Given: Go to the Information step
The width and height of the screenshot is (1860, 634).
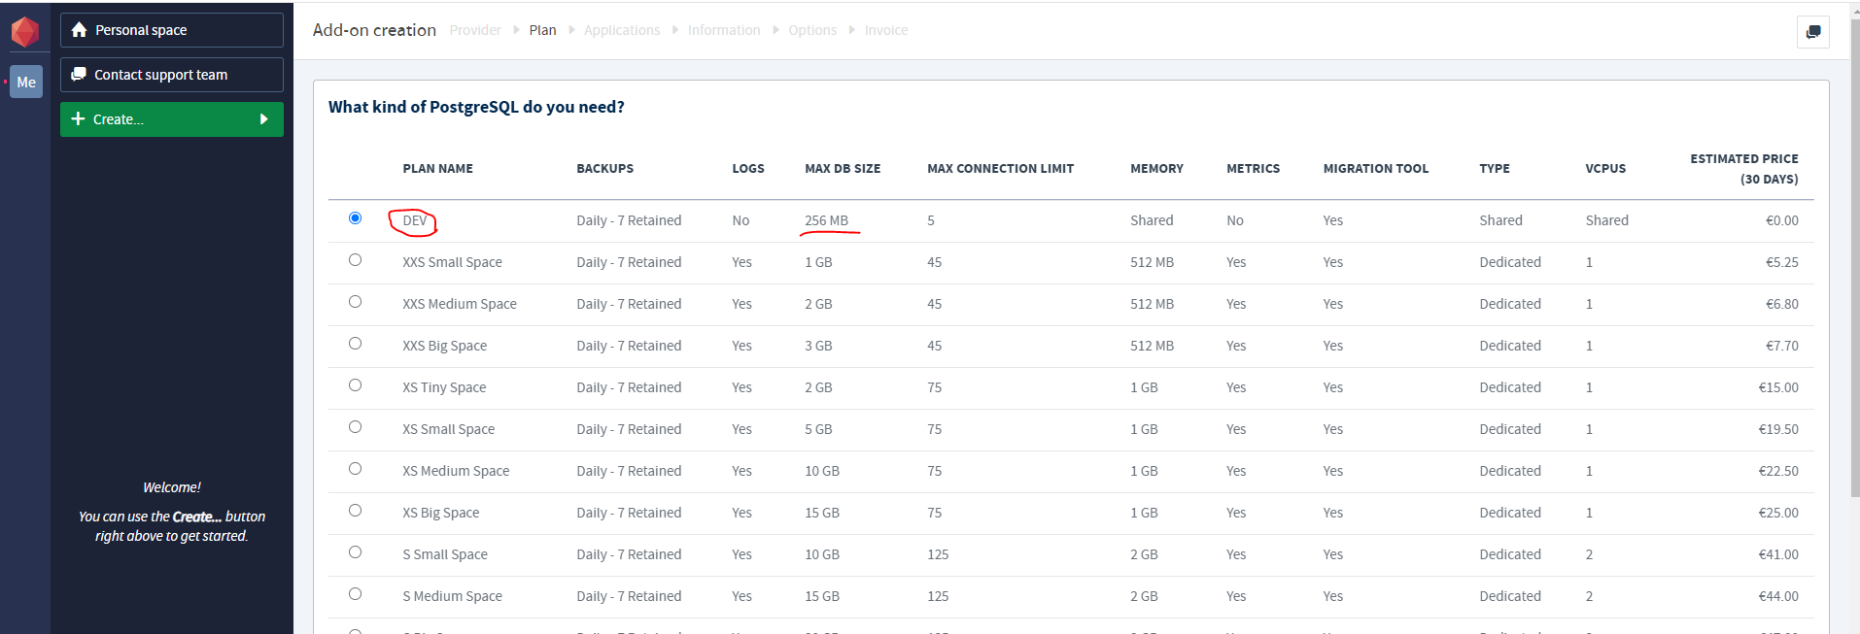Looking at the screenshot, I should tap(724, 30).
